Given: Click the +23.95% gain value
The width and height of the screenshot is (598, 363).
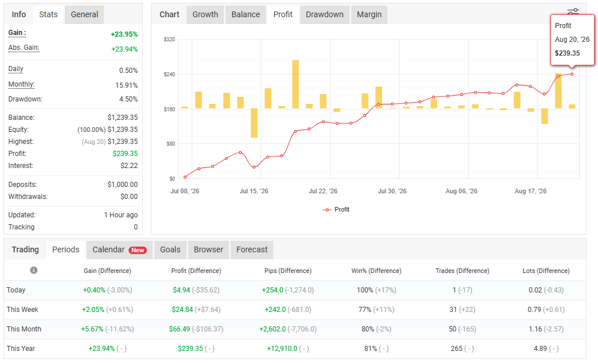Looking at the screenshot, I should click(x=125, y=34).
